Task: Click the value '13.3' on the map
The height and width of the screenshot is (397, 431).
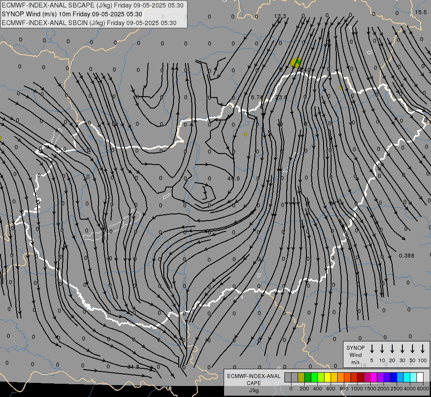Action: point(280,16)
